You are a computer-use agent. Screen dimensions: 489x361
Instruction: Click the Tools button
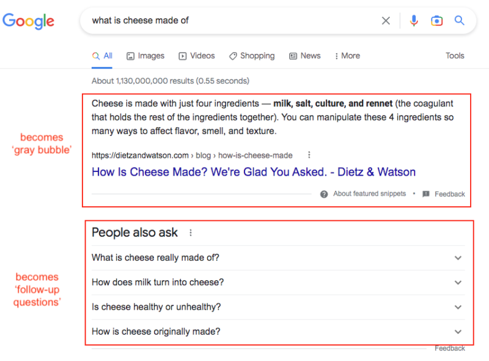click(x=455, y=56)
